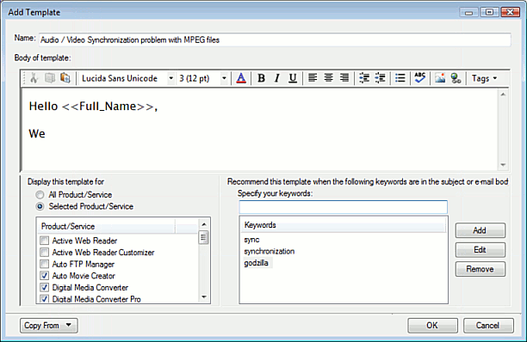This screenshot has height=342, width=527.
Task: Select the 'sync' keyword
Action: pos(251,240)
